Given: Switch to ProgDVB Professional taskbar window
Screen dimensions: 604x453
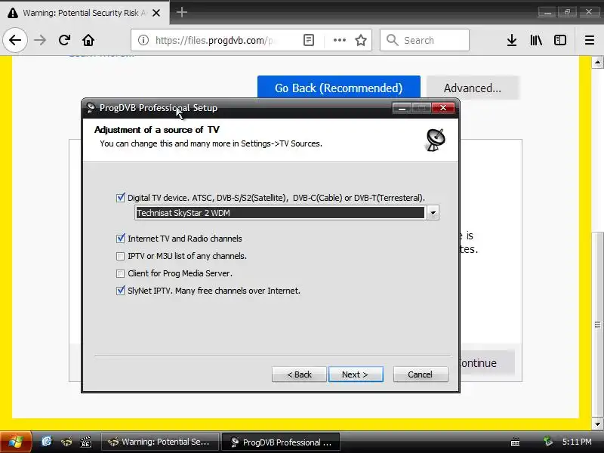Looking at the screenshot, I should tap(282, 442).
